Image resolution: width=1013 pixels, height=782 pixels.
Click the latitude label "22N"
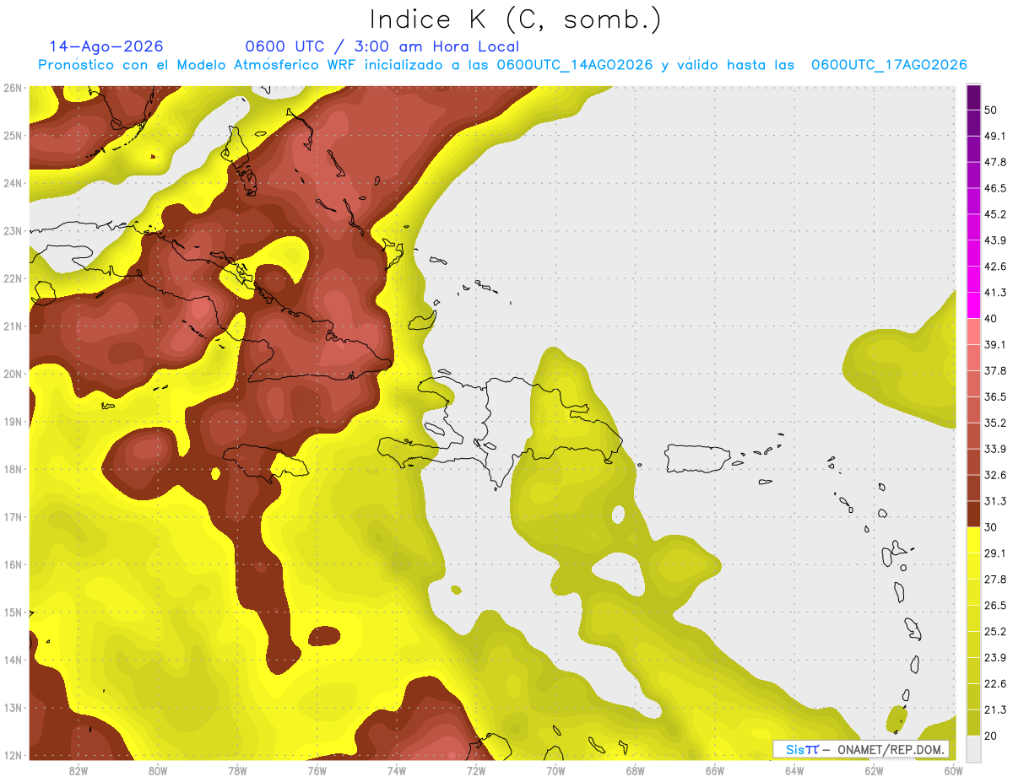[13, 278]
